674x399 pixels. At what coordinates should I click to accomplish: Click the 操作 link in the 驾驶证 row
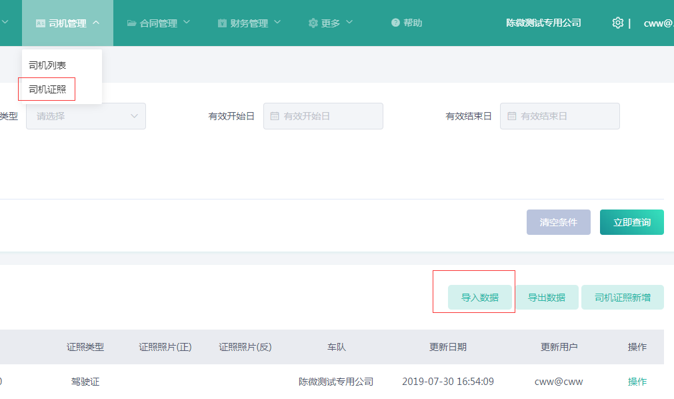pyautogui.click(x=637, y=382)
